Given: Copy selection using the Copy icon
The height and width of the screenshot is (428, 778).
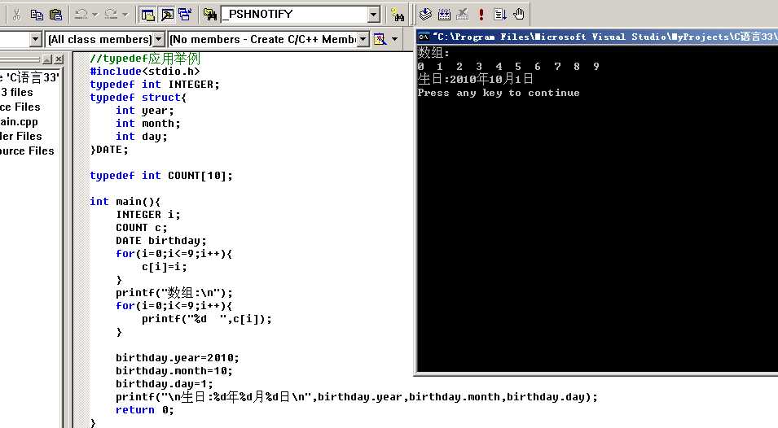Looking at the screenshot, I should click(36, 15).
